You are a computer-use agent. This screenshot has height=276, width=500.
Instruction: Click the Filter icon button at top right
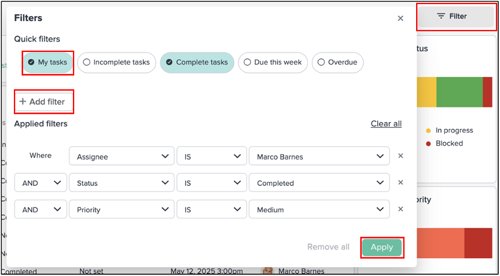click(456, 16)
